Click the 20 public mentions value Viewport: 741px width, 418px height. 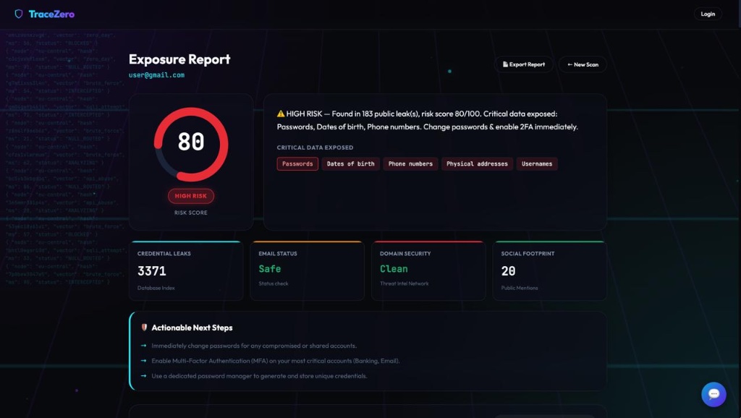[508, 271]
